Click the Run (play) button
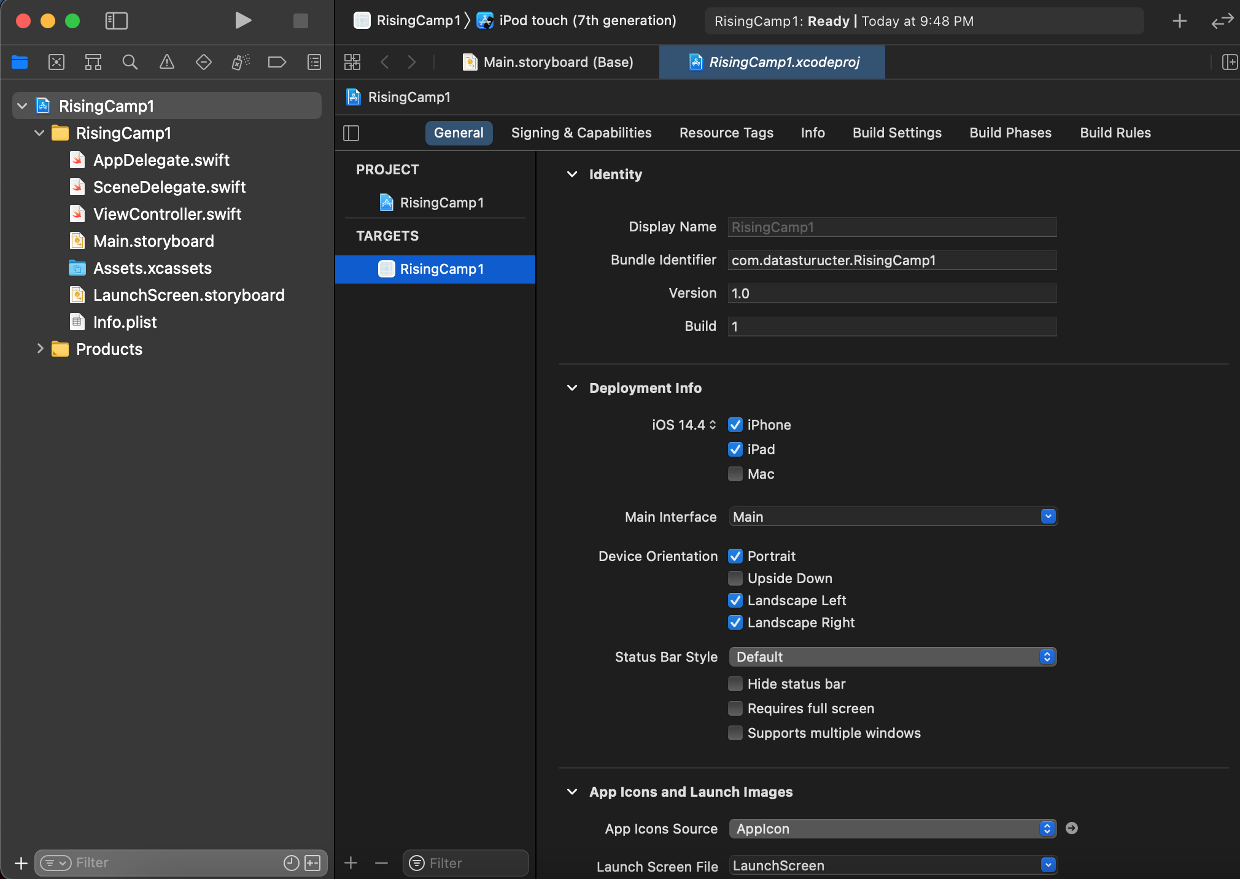Viewport: 1240px width, 879px height. click(243, 21)
